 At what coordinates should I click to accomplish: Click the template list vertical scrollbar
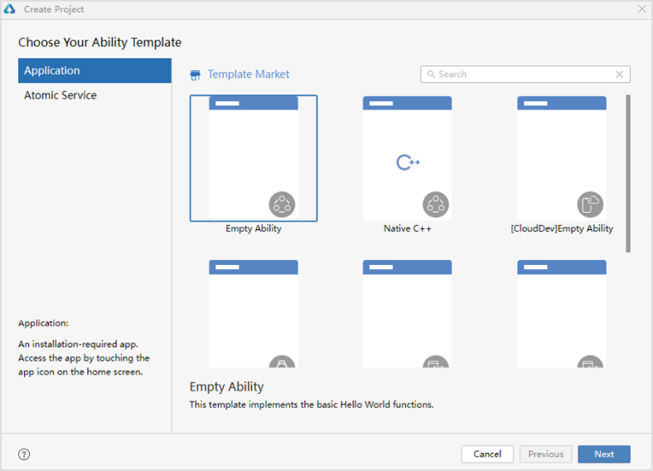pos(628,174)
